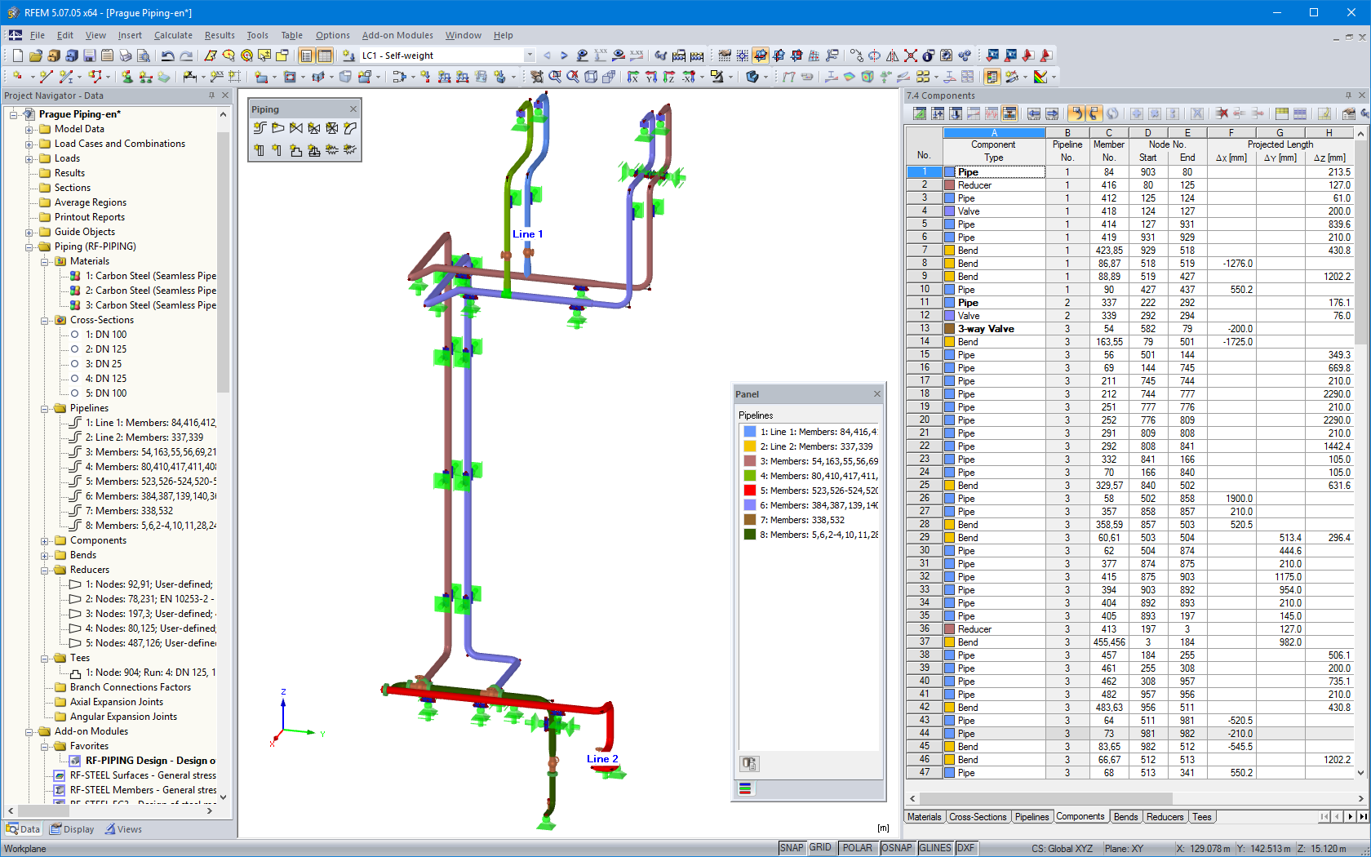Image resolution: width=1371 pixels, height=857 pixels.
Task: Insert a valve via the Piping toolbar
Action: click(x=295, y=128)
